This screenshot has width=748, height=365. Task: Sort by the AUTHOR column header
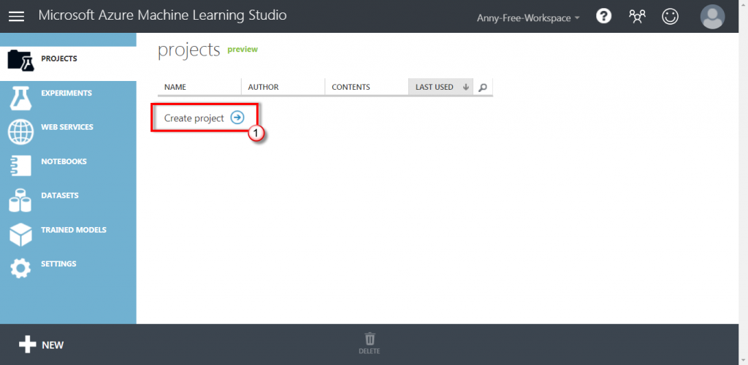coord(283,87)
